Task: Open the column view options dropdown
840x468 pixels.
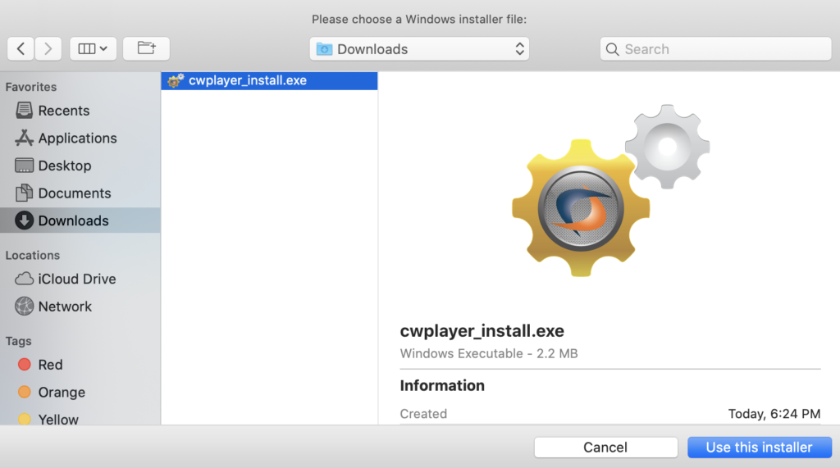Action: pos(93,48)
